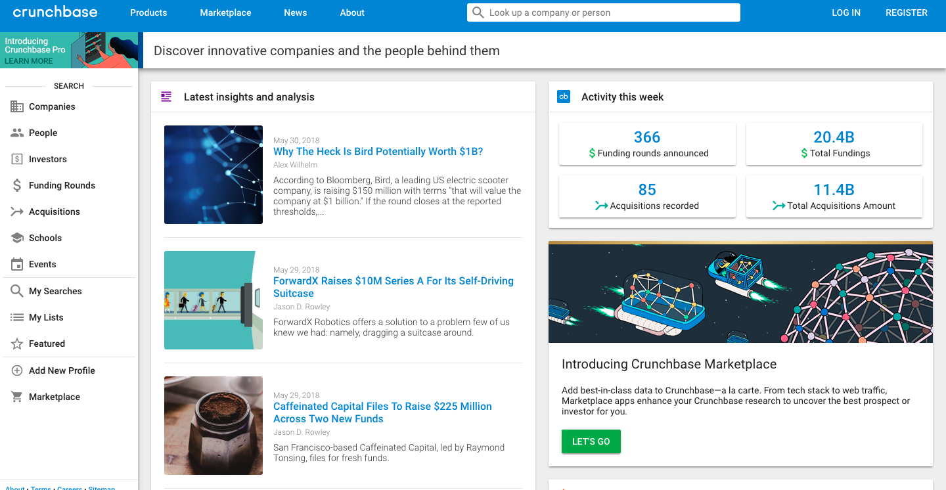Click the magnifier icon in the search bar
Image resolution: width=946 pixels, height=490 pixels.
click(x=478, y=12)
